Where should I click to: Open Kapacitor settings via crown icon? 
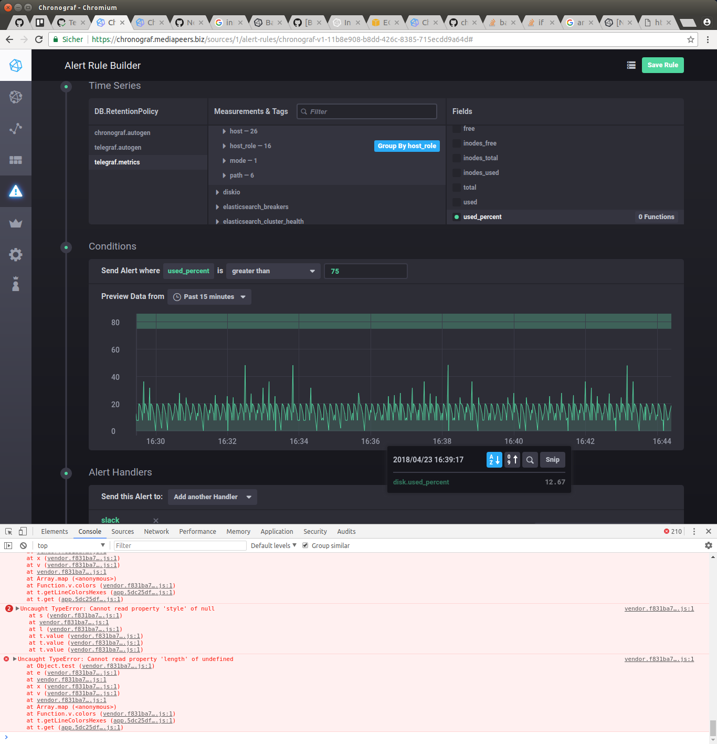click(16, 223)
